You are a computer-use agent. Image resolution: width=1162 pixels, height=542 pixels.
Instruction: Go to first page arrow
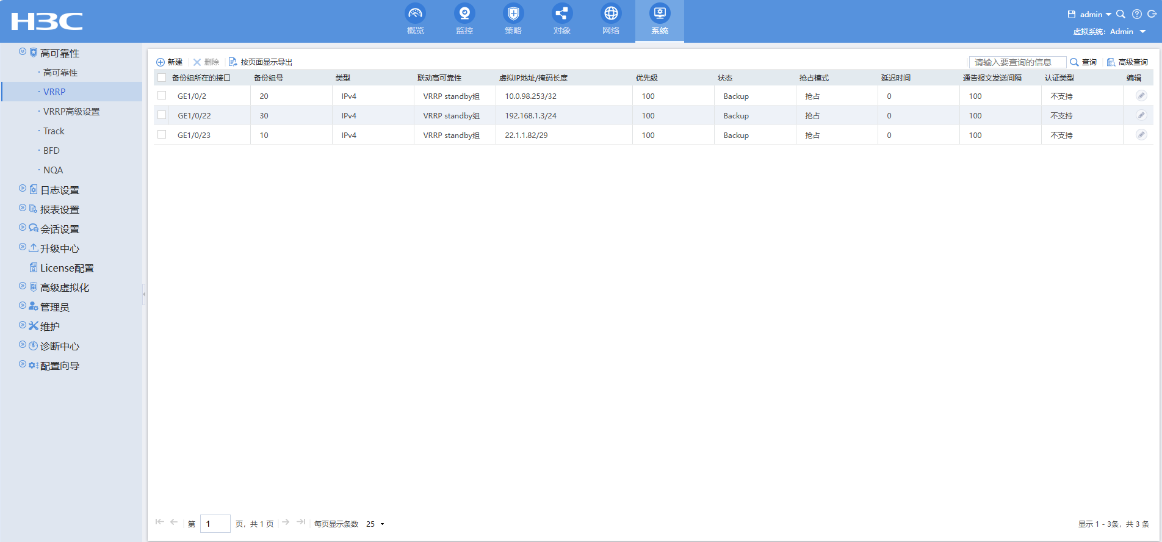pyautogui.click(x=160, y=522)
